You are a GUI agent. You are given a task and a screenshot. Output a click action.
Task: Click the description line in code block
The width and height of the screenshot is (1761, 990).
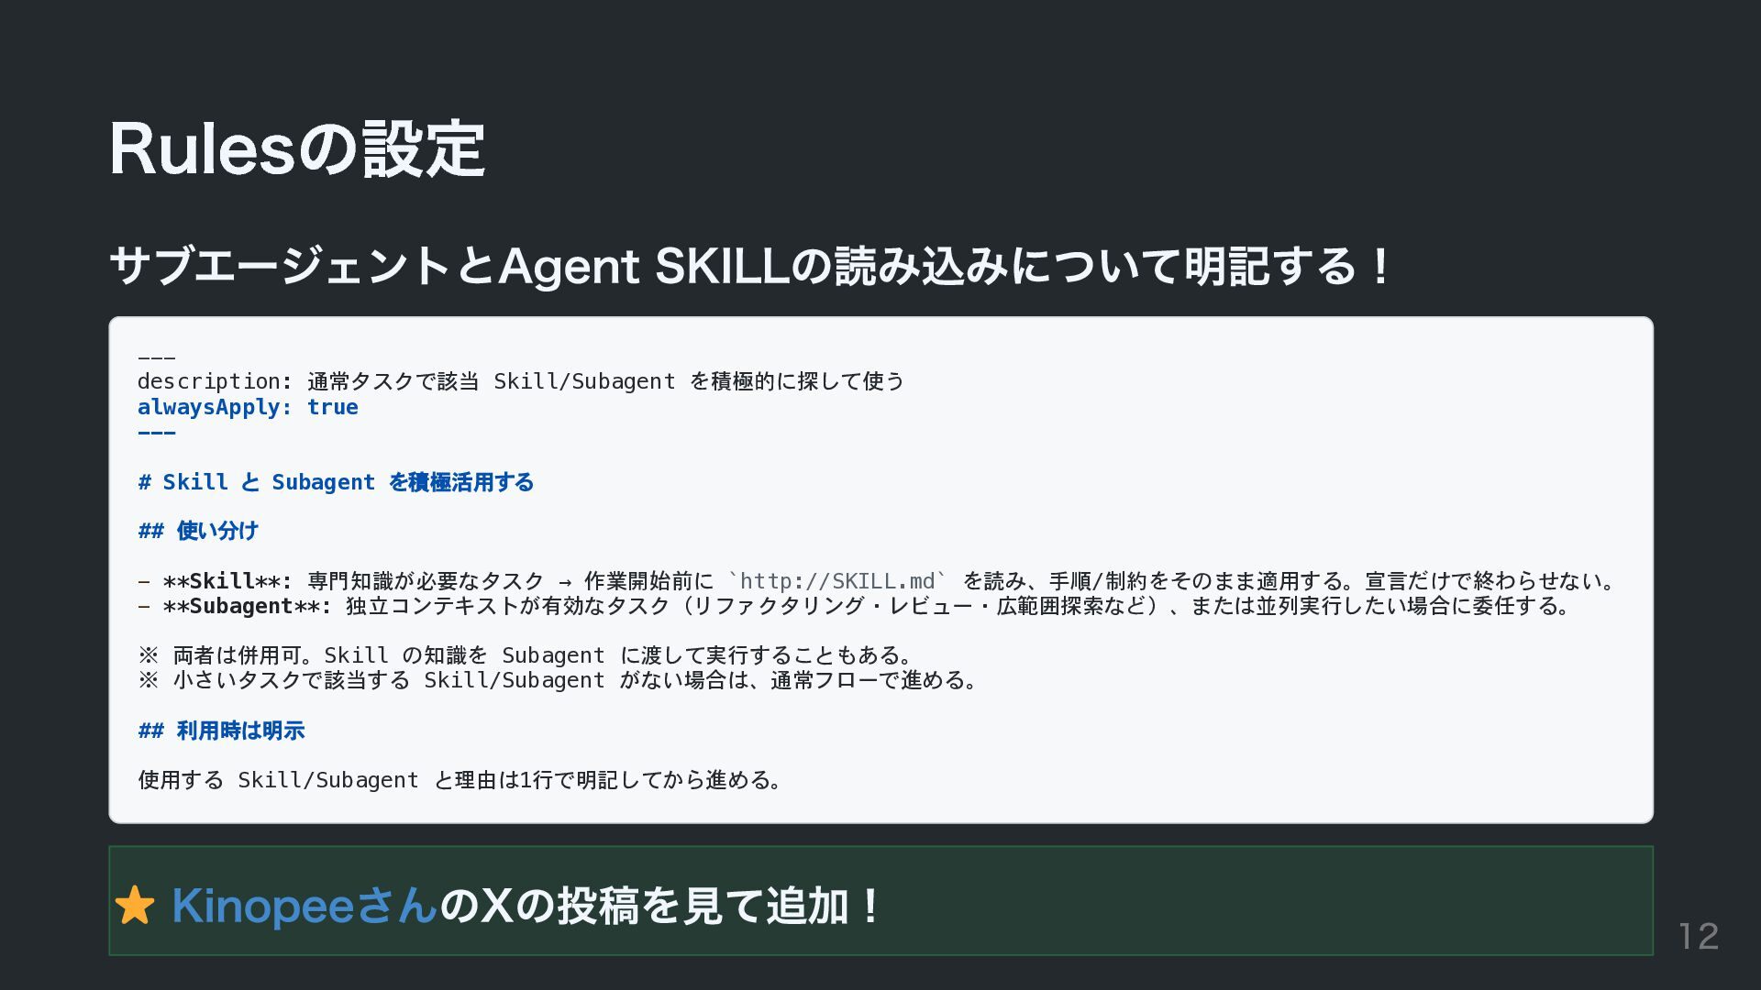(521, 381)
